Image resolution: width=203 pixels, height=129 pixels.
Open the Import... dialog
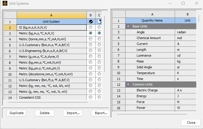(73, 113)
